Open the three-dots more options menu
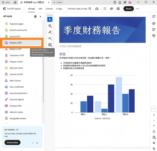Screen dimensions: 157x151 (137, 9)
